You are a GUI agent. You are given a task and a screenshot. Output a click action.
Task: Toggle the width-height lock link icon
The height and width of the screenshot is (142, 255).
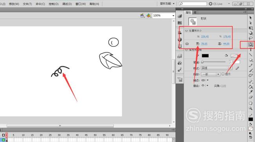tap(187, 44)
